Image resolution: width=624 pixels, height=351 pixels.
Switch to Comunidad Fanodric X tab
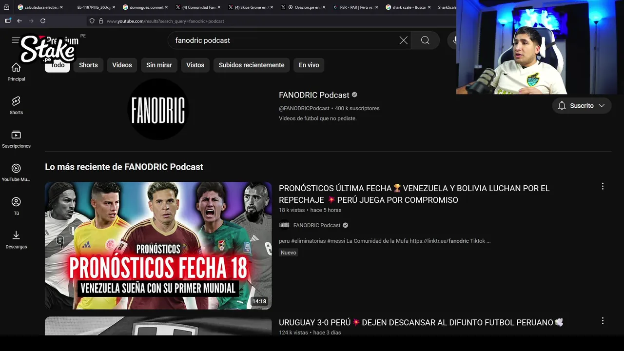click(x=198, y=7)
